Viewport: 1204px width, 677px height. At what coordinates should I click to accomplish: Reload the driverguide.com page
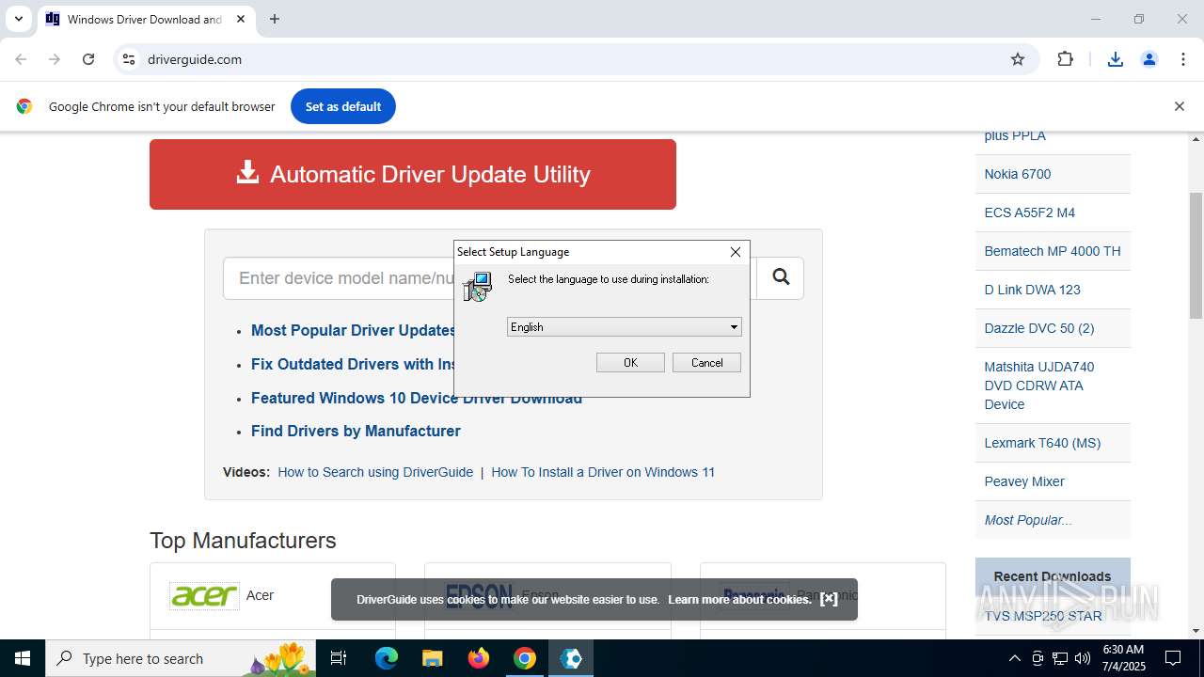coord(88,59)
